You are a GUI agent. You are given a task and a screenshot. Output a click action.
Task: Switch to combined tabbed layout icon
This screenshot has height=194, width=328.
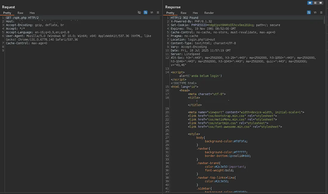[321, 3]
